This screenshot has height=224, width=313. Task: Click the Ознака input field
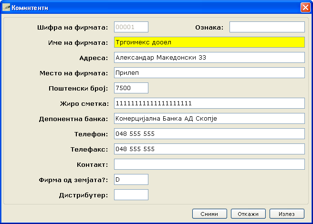click(x=267, y=27)
